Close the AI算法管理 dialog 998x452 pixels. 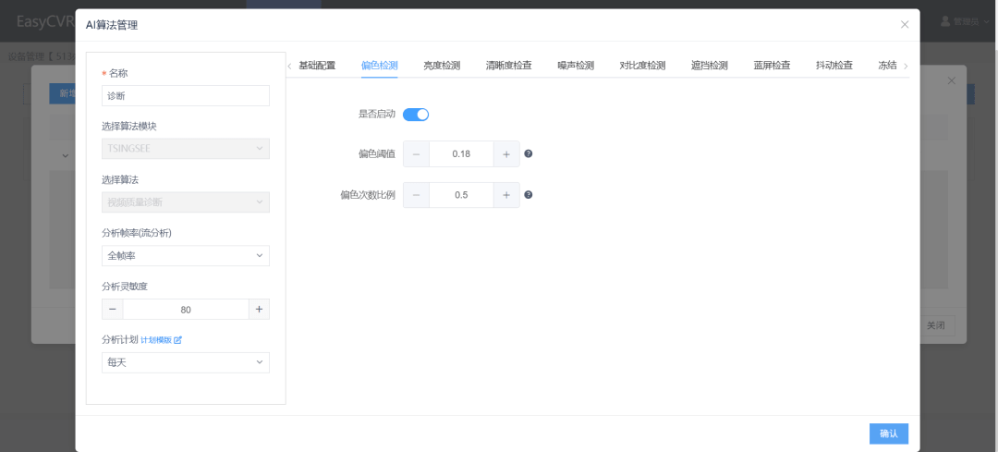point(905,25)
